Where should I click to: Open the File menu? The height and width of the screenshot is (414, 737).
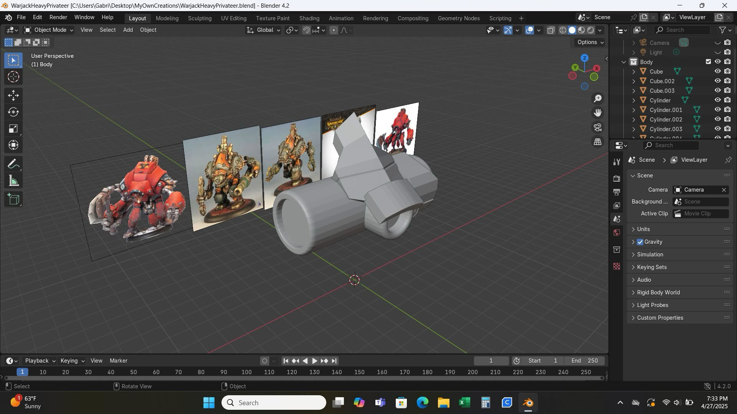coord(21,17)
